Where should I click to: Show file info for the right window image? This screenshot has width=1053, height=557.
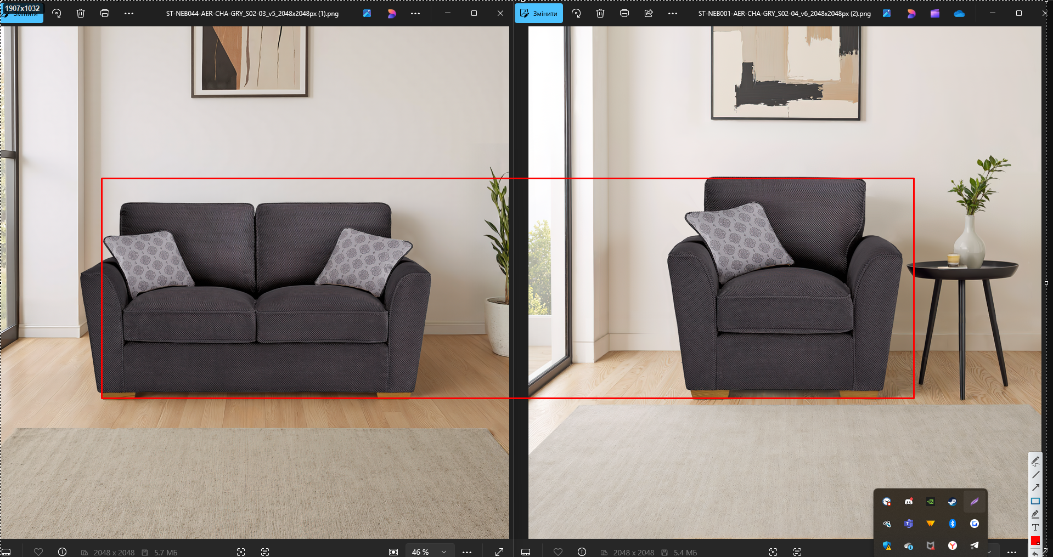(x=582, y=552)
